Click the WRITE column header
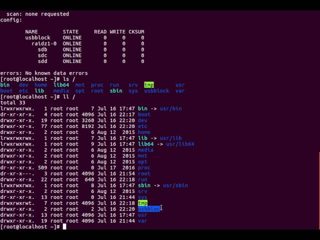 pyautogui.click(x=117, y=32)
